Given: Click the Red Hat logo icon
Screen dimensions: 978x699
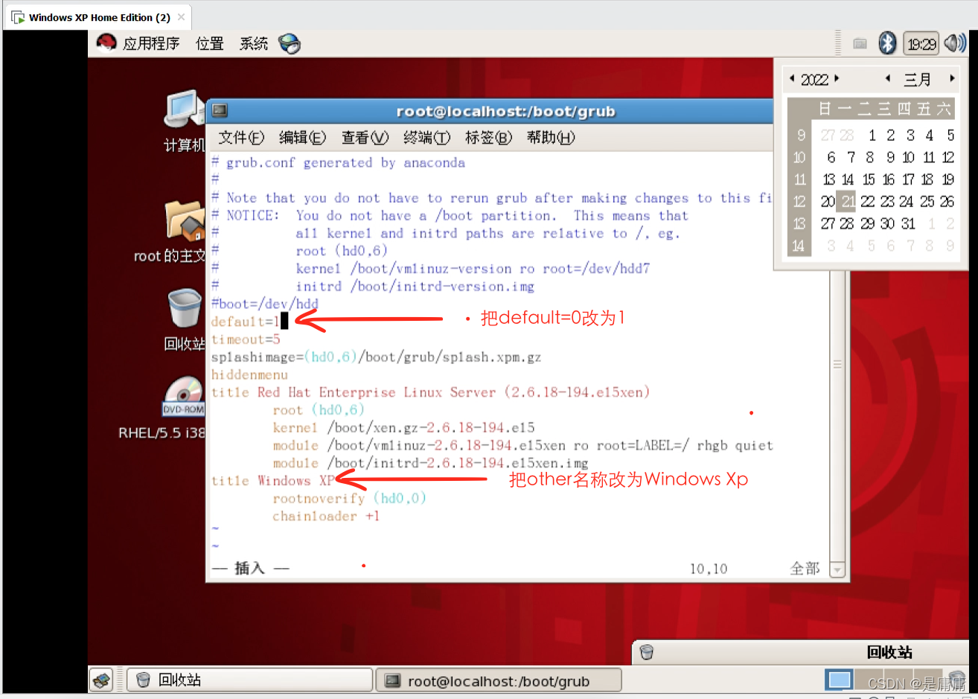Looking at the screenshot, I should (x=106, y=43).
